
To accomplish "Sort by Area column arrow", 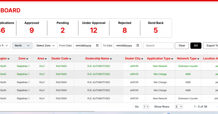I will coord(46,59).
